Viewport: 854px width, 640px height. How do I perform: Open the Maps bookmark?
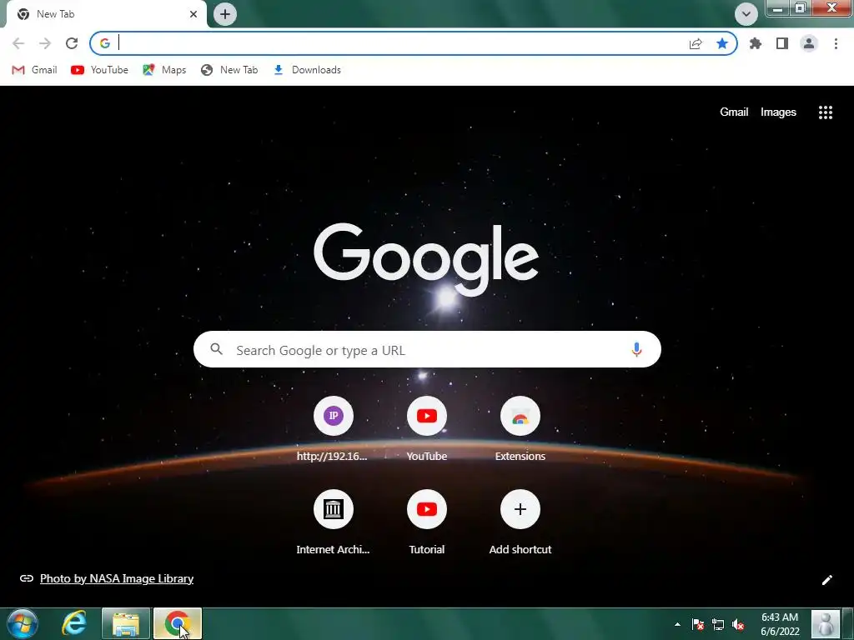164,70
